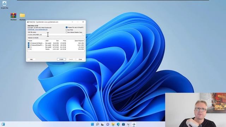This screenshot has width=226, height=127.
Task: Uncheck the C:\ volume checkbox
Action: [x=29, y=47]
